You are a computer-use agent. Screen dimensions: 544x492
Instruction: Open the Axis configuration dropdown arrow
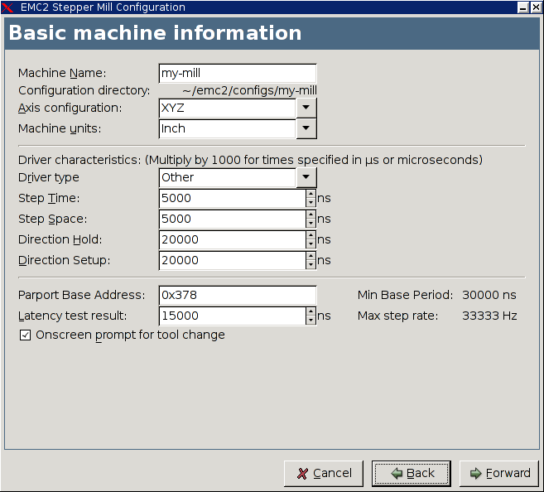pos(306,108)
